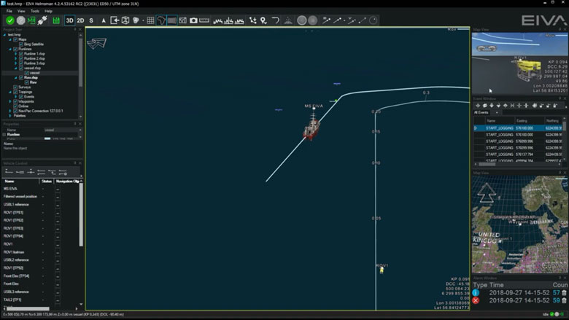
Task: Toggle the Runlines checkbox
Action: point(15,49)
